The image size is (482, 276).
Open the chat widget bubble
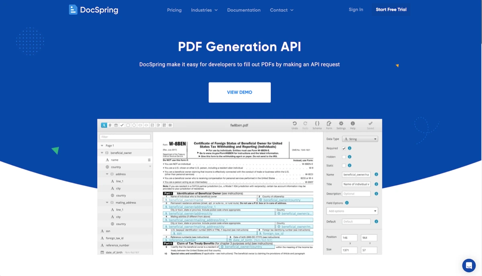click(469, 266)
